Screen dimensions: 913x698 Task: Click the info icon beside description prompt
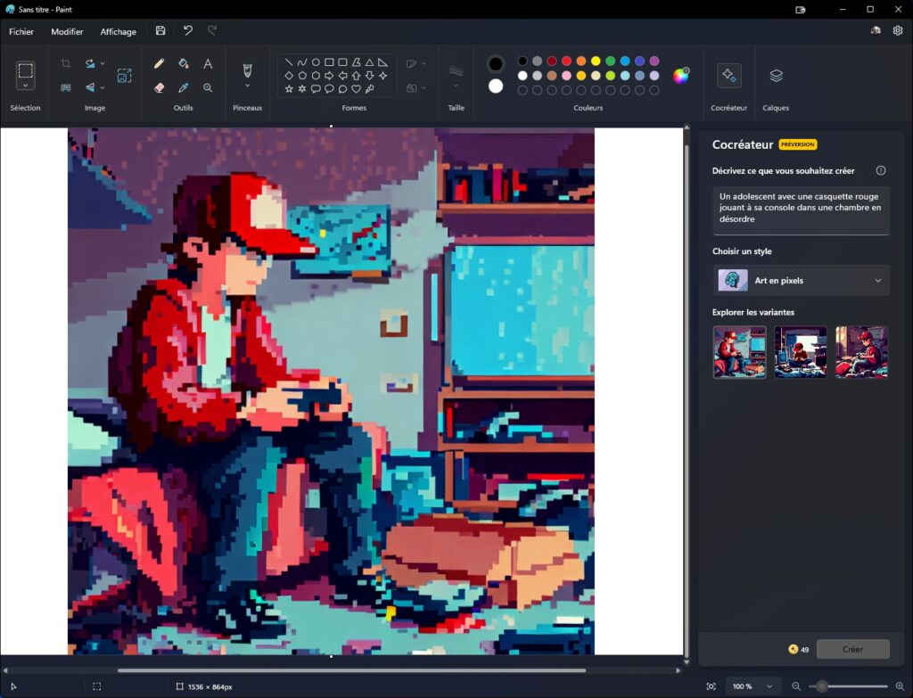[x=880, y=170]
